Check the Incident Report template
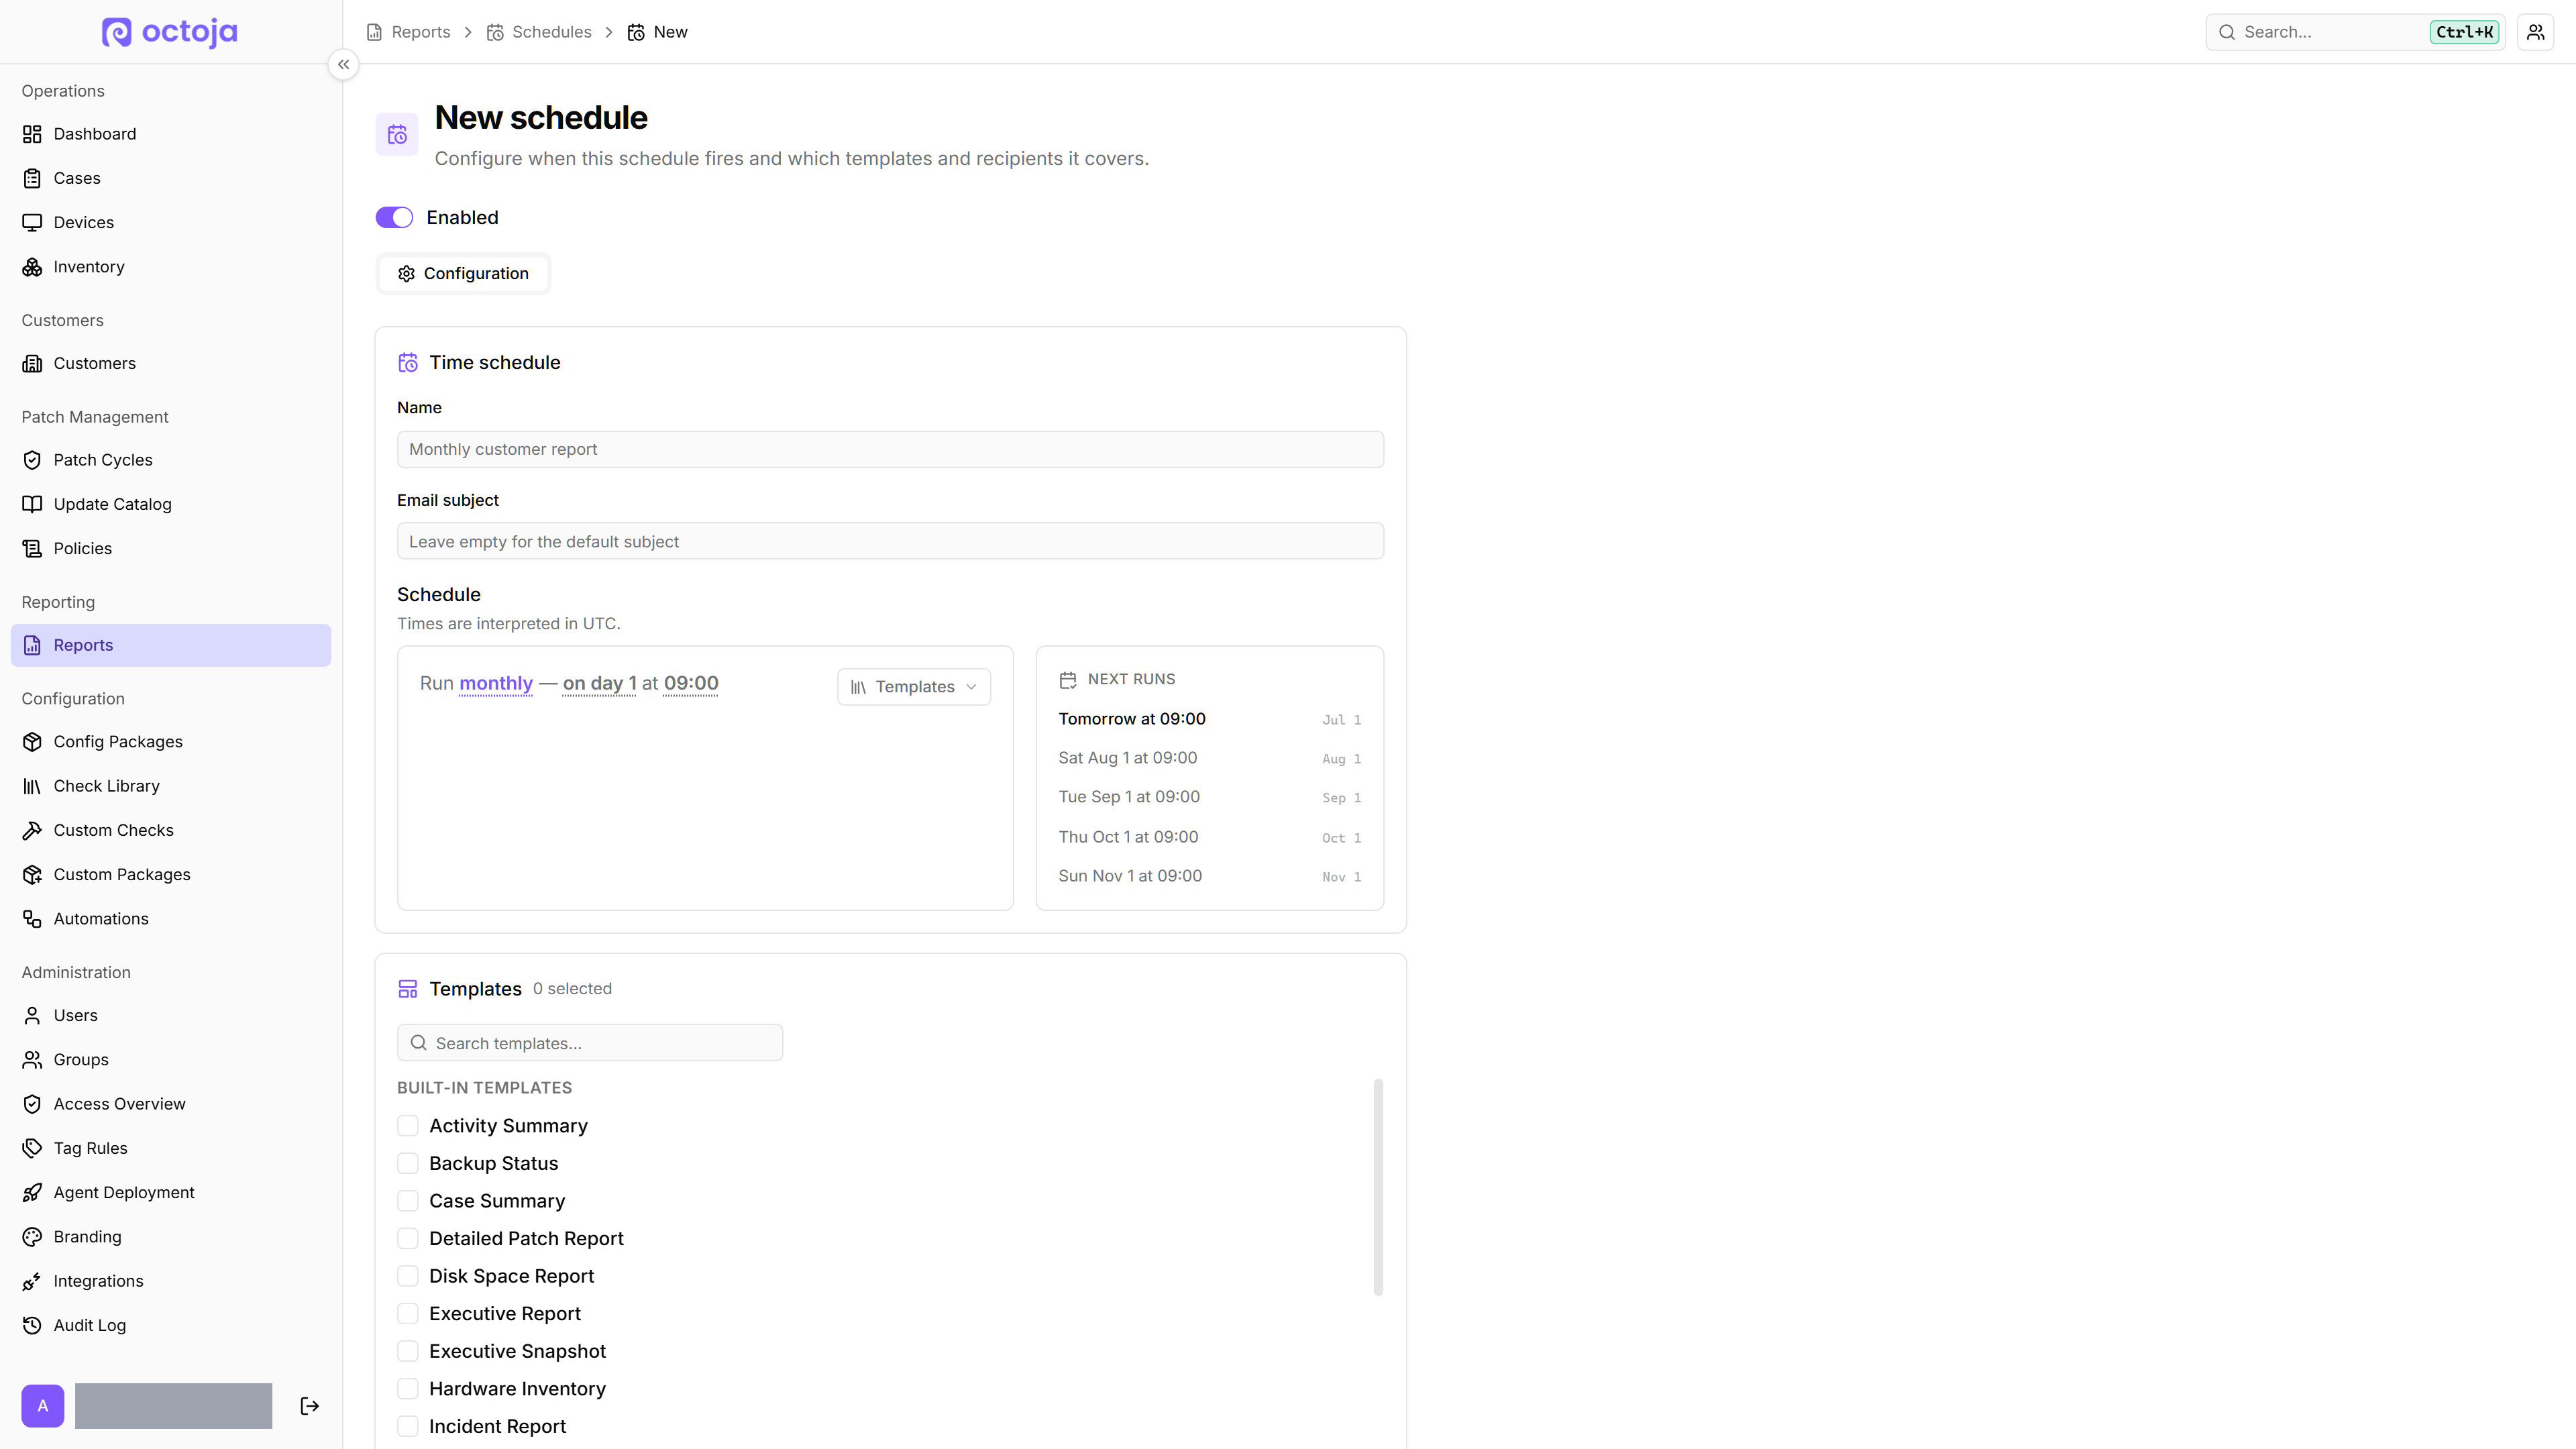 [x=408, y=1426]
